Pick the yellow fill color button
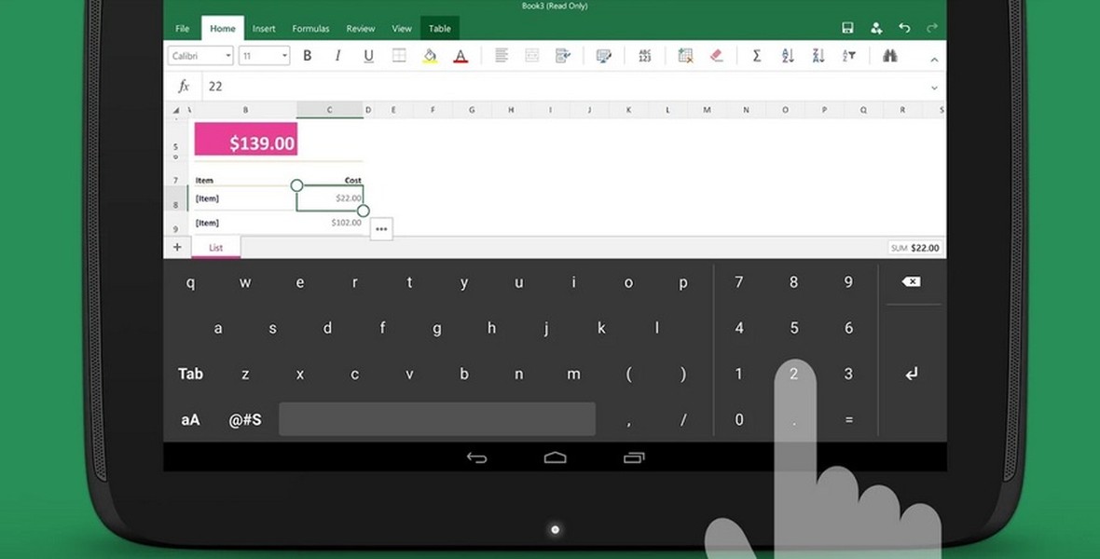The image size is (1100, 559). 430,56
